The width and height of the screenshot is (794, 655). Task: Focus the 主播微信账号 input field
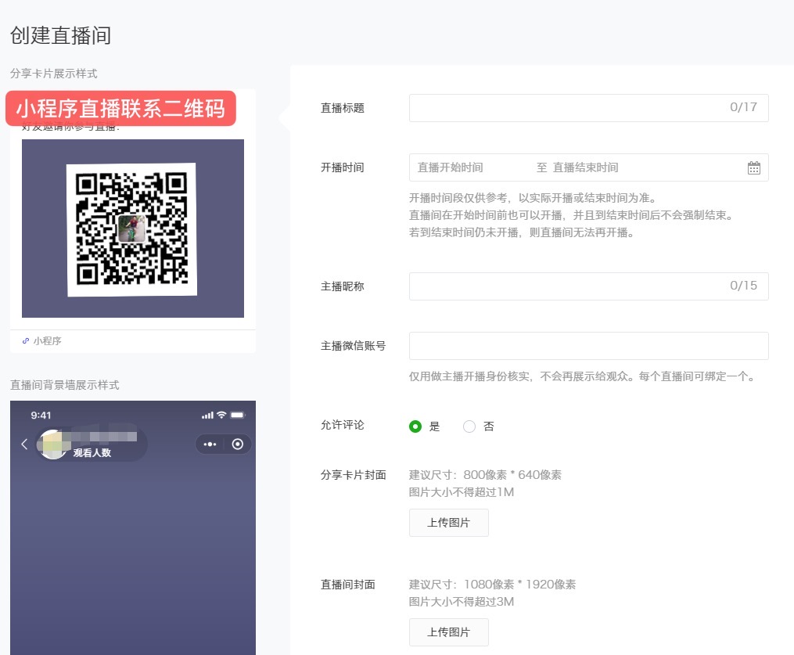tap(588, 346)
